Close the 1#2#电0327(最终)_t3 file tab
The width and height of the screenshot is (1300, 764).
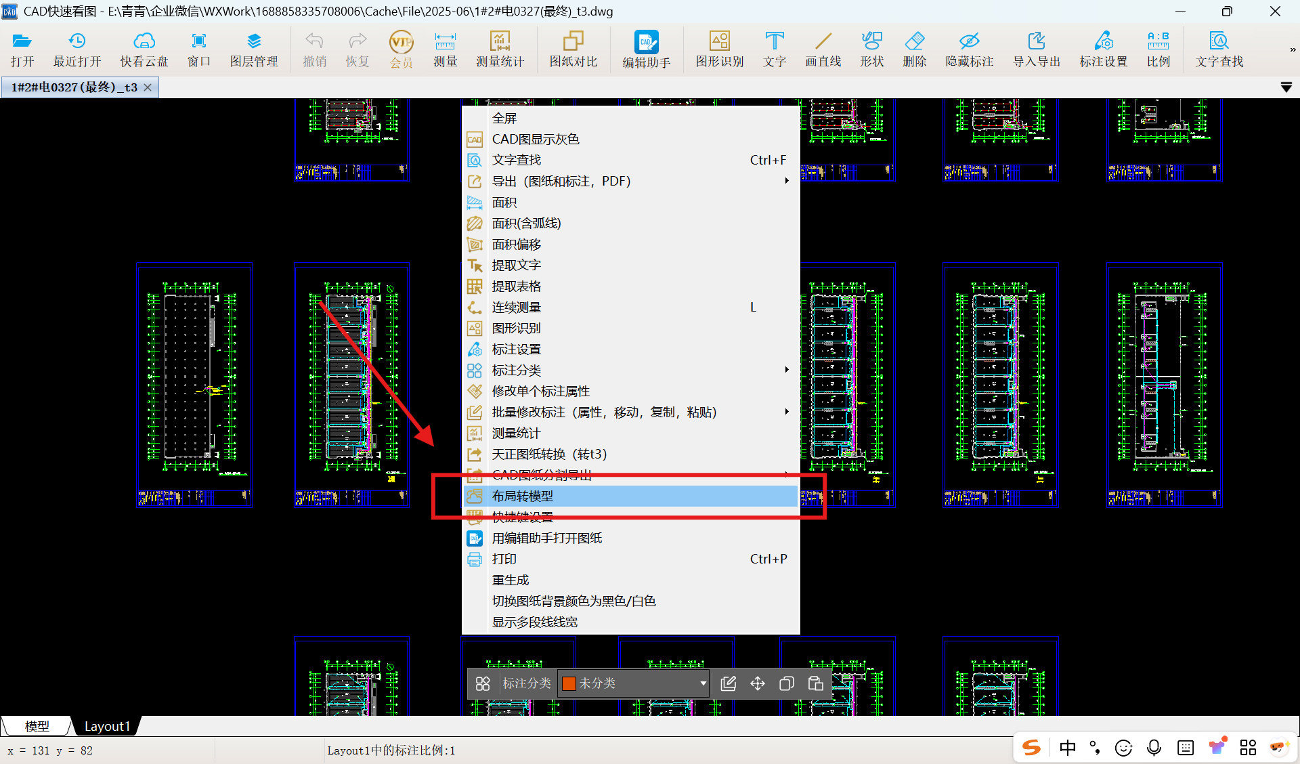coord(148,87)
